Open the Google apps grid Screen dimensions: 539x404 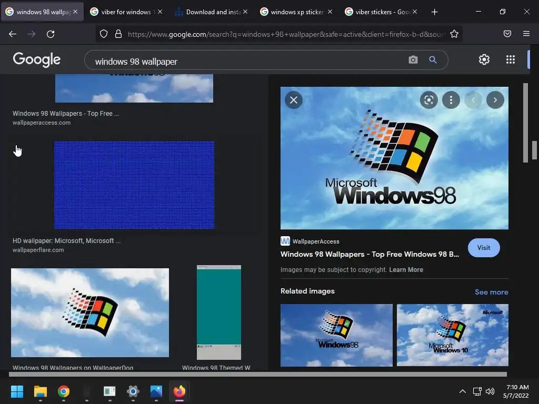click(x=511, y=59)
